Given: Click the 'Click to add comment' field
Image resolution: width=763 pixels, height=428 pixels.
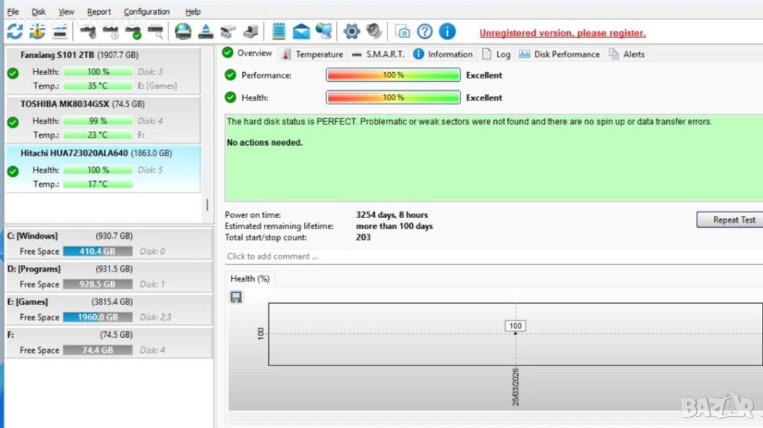Looking at the screenshot, I should tap(492, 256).
